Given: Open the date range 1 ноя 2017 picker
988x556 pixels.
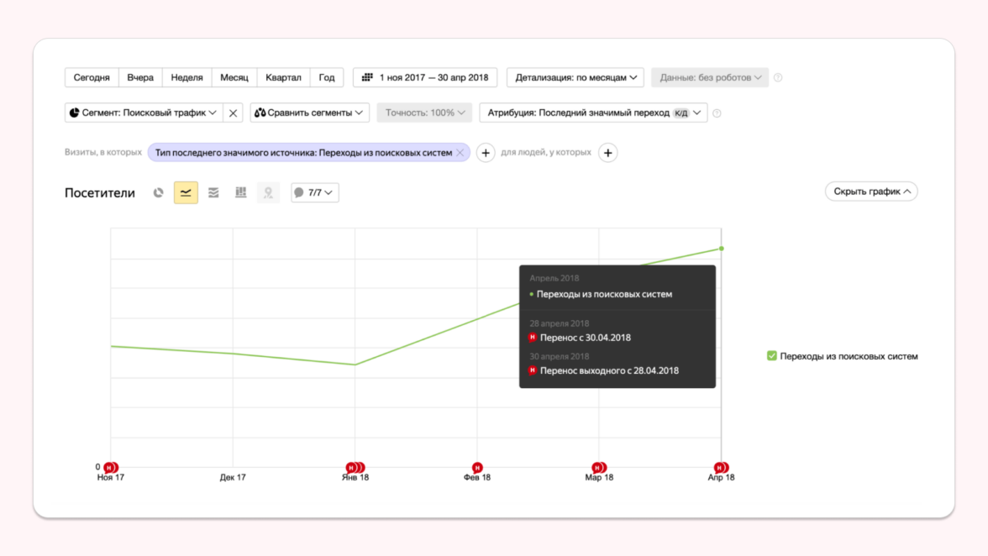Looking at the screenshot, I should click(x=425, y=77).
